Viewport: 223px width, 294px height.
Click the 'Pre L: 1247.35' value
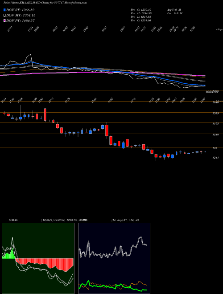coord(141,17)
